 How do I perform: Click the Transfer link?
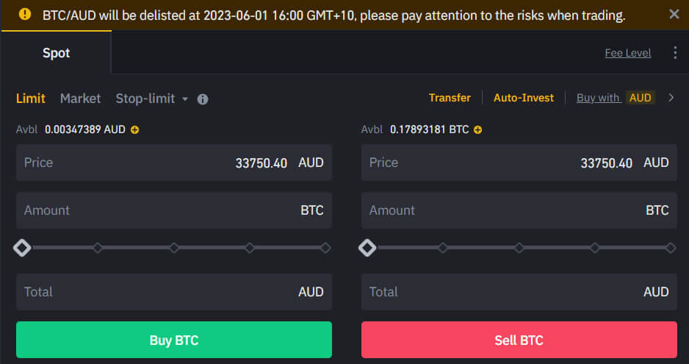coord(450,97)
